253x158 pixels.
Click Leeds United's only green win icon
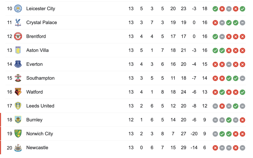tap(236, 106)
